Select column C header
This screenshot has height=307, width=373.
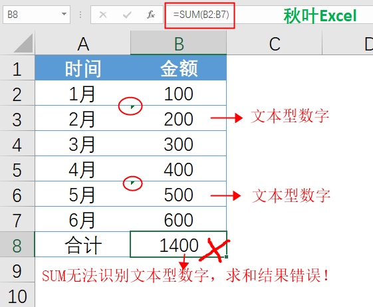(275, 43)
